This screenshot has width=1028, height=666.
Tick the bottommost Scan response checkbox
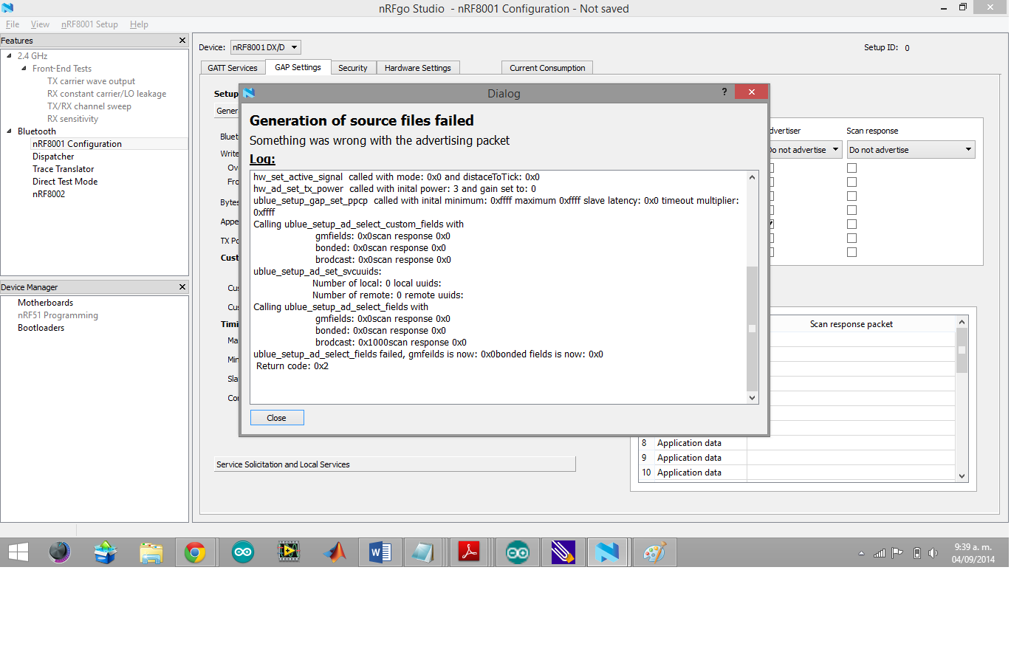click(851, 253)
